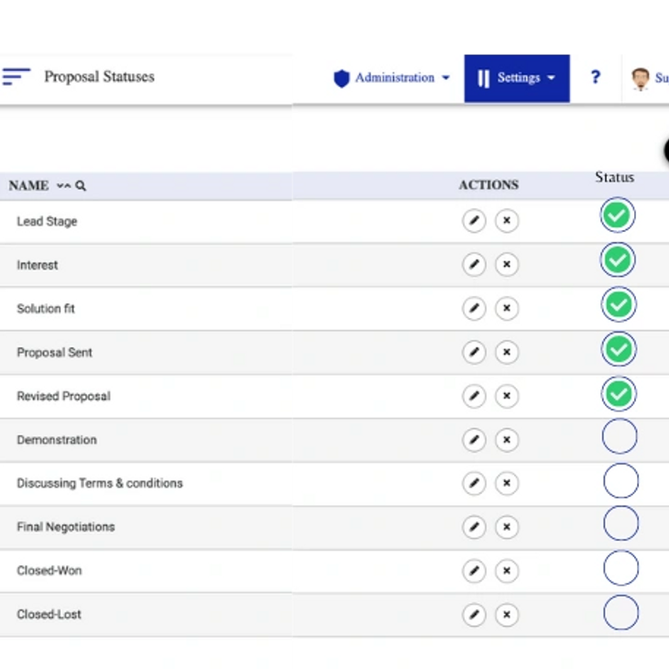The image size is (669, 669).
Task: Edit the Closed-Won status
Action: 474,570
